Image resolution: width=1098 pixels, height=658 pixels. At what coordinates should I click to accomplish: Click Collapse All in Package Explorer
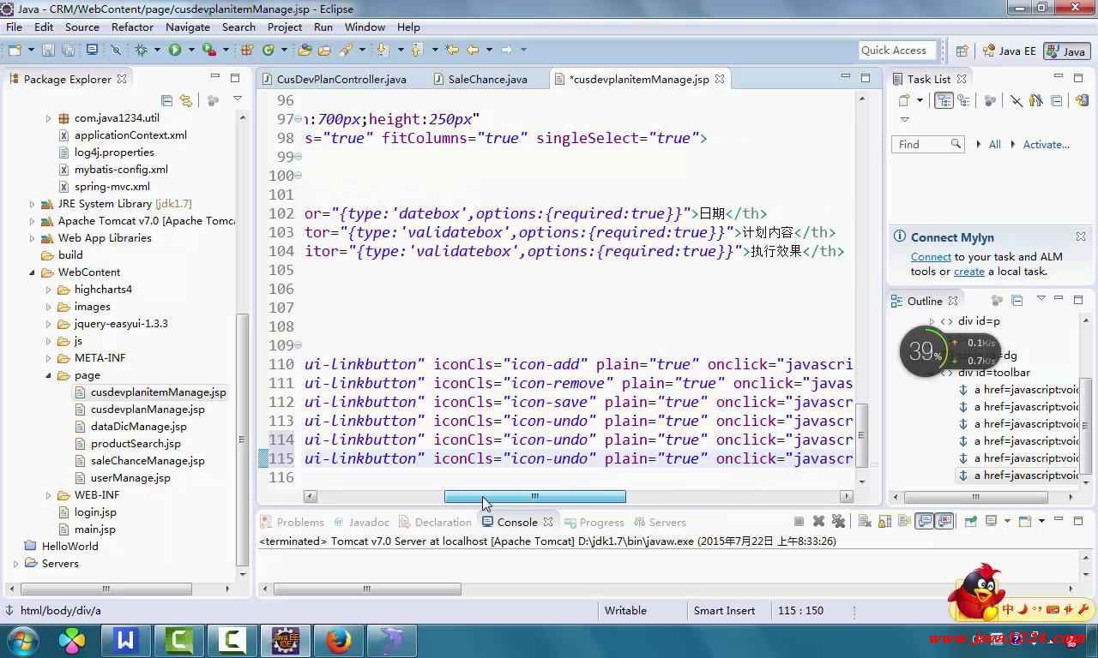pyautogui.click(x=166, y=100)
